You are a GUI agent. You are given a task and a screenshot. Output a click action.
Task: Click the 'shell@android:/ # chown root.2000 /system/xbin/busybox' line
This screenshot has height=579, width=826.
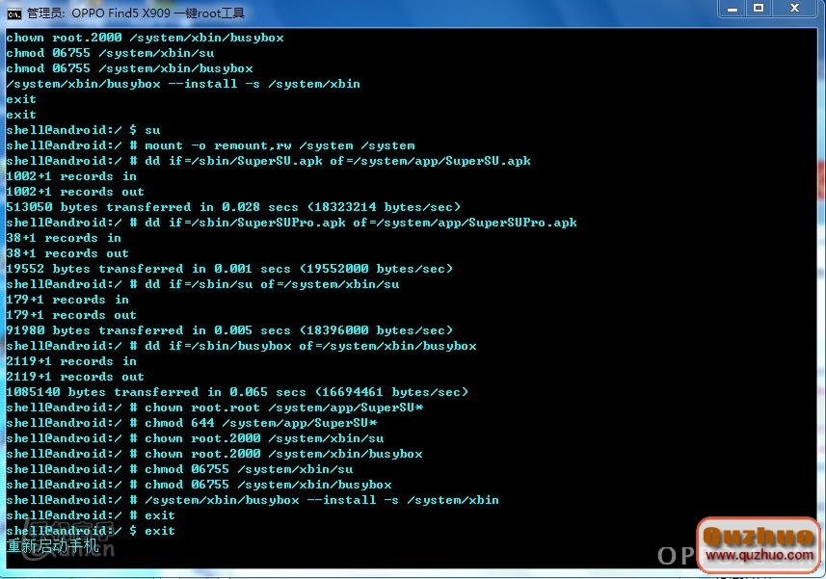(x=214, y=454)
